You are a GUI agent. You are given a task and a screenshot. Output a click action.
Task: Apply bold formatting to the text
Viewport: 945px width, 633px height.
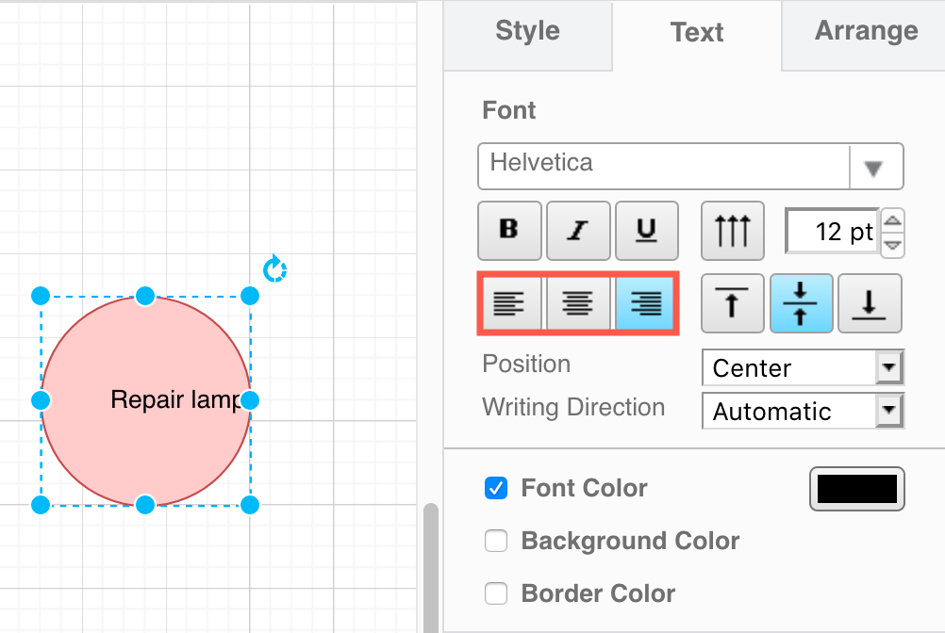[x=509, y=230]
